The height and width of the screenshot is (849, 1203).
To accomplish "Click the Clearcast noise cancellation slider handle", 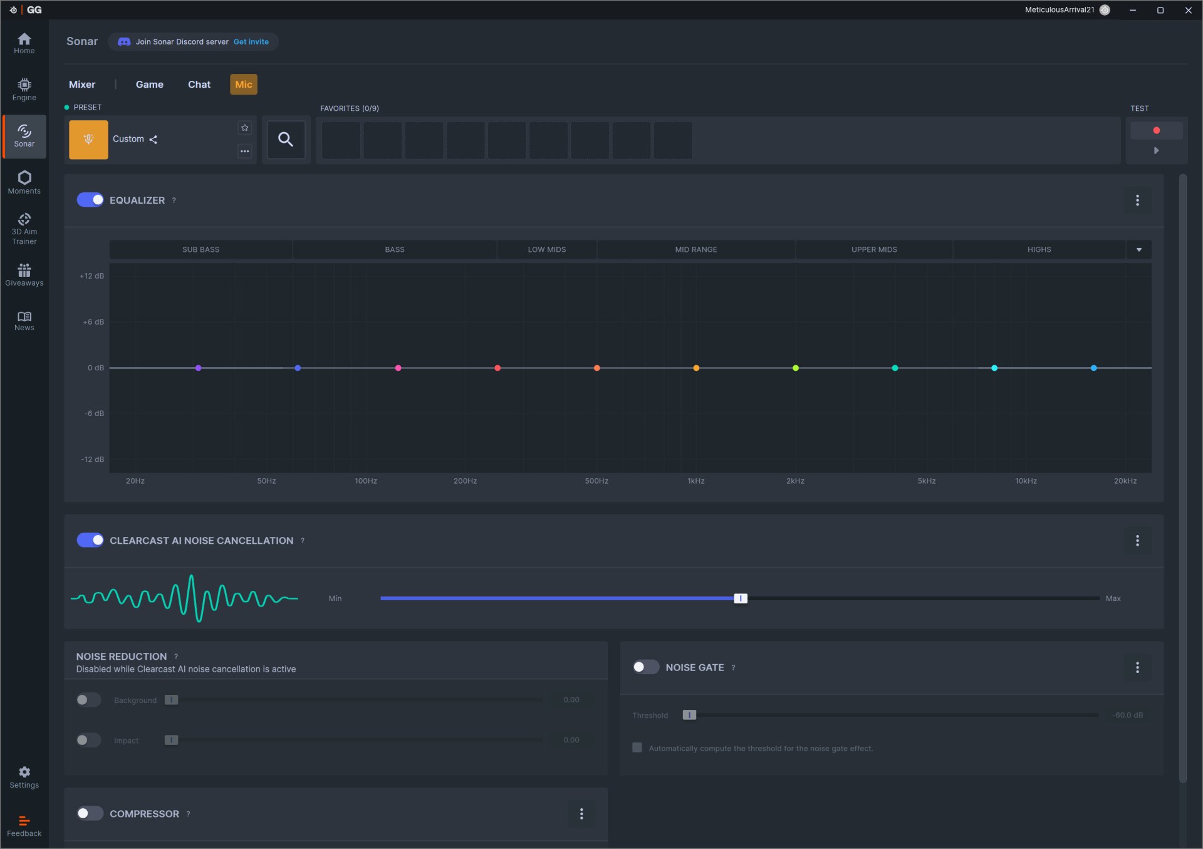I will (x=741, y=598).
